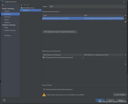Add a new module with the plus icon
This screenshot has width=128, height=104.
[x=22, y=5]
